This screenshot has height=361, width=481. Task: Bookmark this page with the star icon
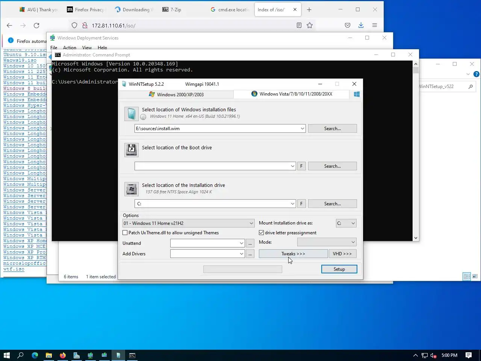click(x=310, y=25)
